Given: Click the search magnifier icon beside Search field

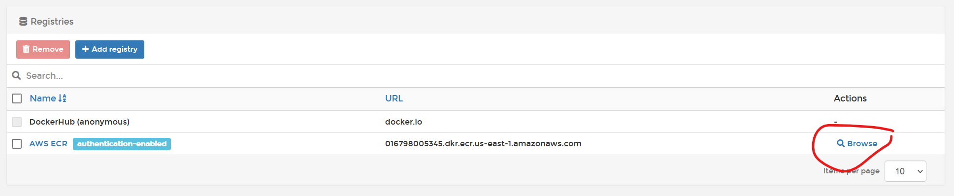Looking at the screenshot, I should (x=16, y=75).
